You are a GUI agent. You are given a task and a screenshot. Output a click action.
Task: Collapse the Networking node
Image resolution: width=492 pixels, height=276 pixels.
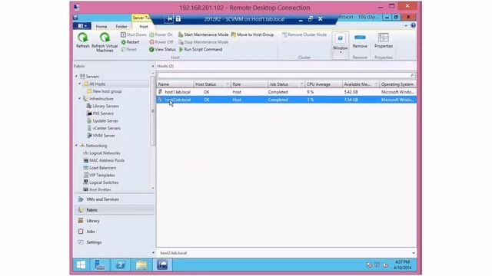[x=76, y=146]
